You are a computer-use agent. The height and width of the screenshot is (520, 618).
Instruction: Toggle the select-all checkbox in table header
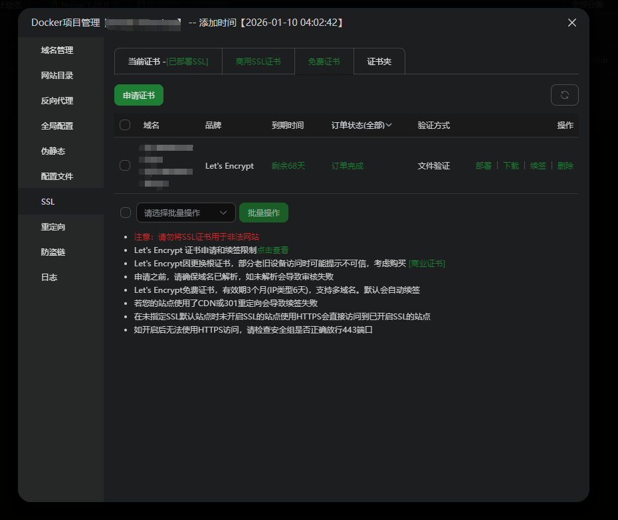[x=125, y=125]
